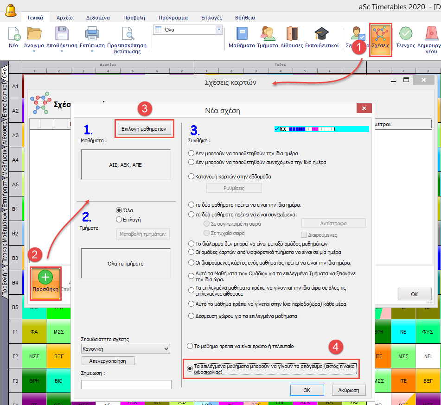The image size is (441, 405).
Task: Click the Αποθήκευση save icon
Action: point(63,34)
